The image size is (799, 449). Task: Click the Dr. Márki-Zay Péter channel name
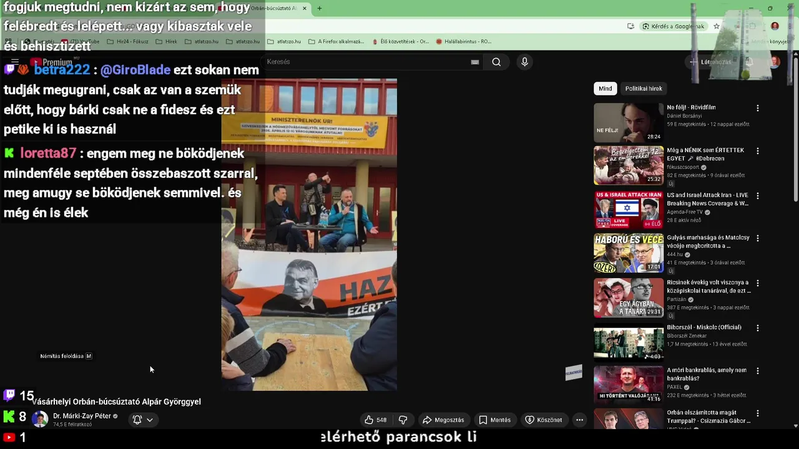(82, 416)
